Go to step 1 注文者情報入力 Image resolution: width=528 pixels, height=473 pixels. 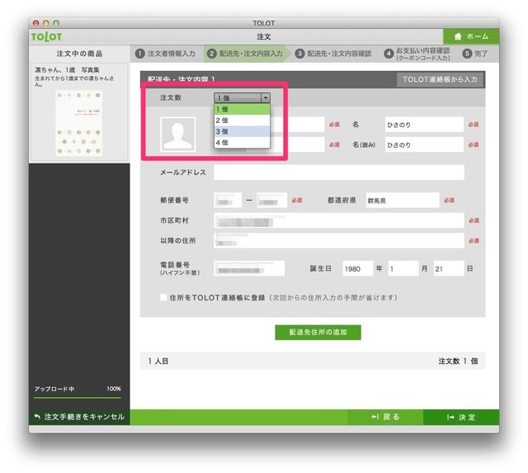[166, 54]
